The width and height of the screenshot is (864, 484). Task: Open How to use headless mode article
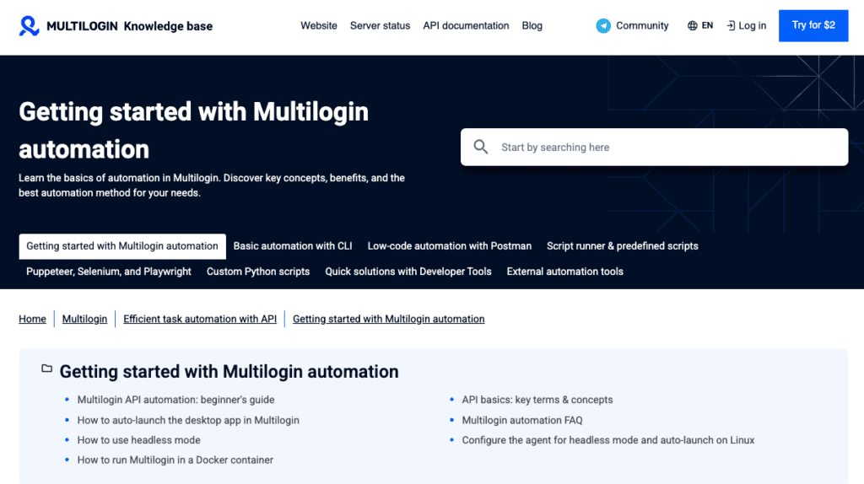click(x=139, y=440)
